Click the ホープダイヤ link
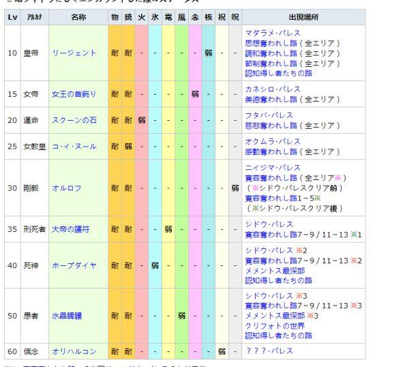The height and width of the screenshot is (367, 409). pyautogui.click(x=74, y=265)
